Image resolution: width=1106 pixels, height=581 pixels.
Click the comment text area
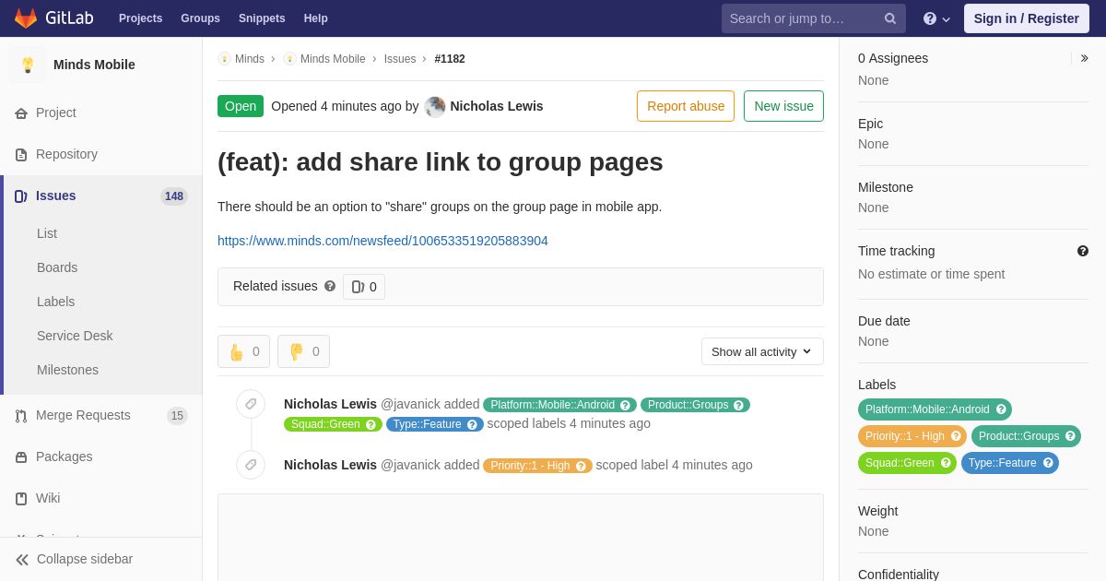pyautogui.click(x=521, y=538)
